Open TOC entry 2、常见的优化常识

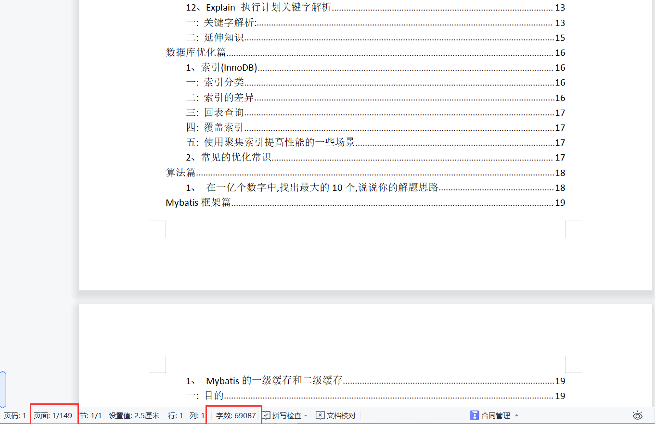point(375,157)
